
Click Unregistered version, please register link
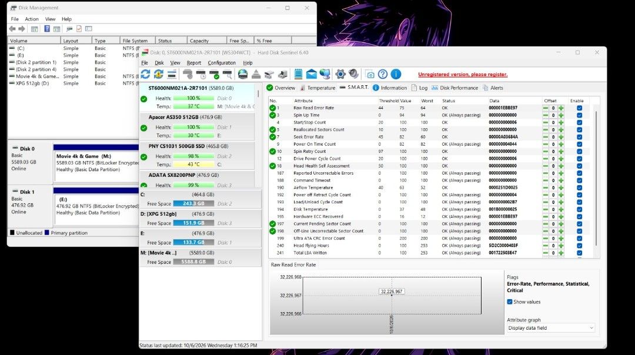[x=463, y=75]
